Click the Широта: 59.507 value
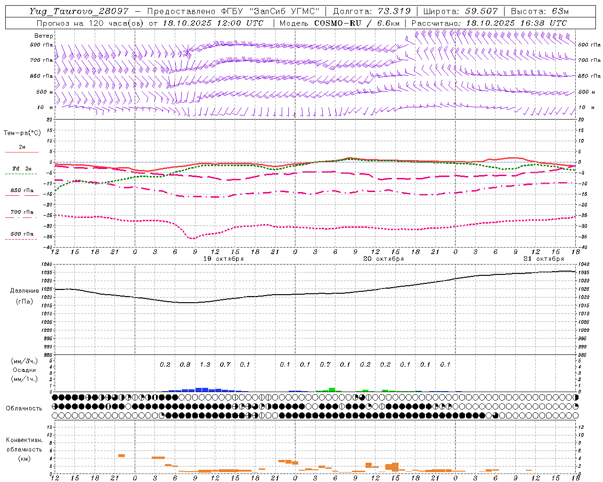 460,11
